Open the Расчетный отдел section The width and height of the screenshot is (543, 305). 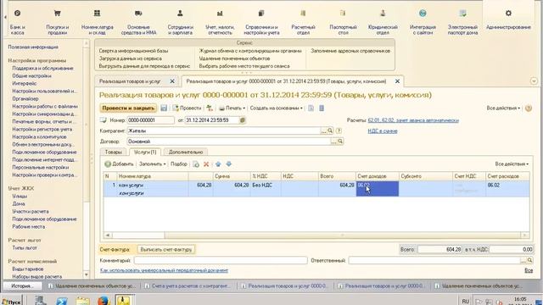click(303, 22)
